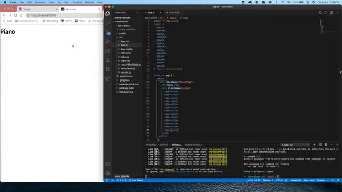Screen dimensions: 342x192
Task: Close the App.js editor tab
Action: (160, 13)
